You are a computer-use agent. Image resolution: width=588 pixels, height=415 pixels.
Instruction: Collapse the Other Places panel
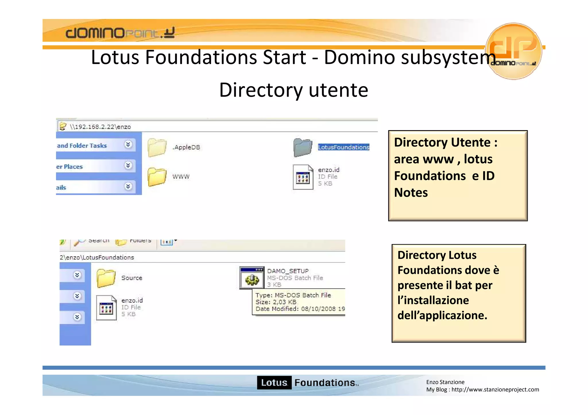[x=128, y=165]
